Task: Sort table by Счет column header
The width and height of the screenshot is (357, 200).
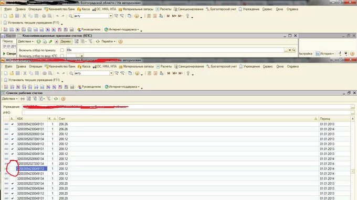Action: click(188, 119)
